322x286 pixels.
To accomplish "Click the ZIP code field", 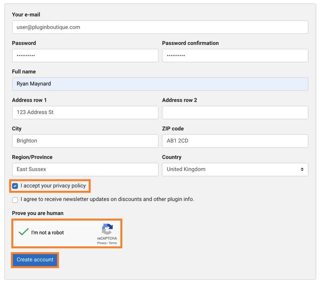I will click(x=235, y=141).
